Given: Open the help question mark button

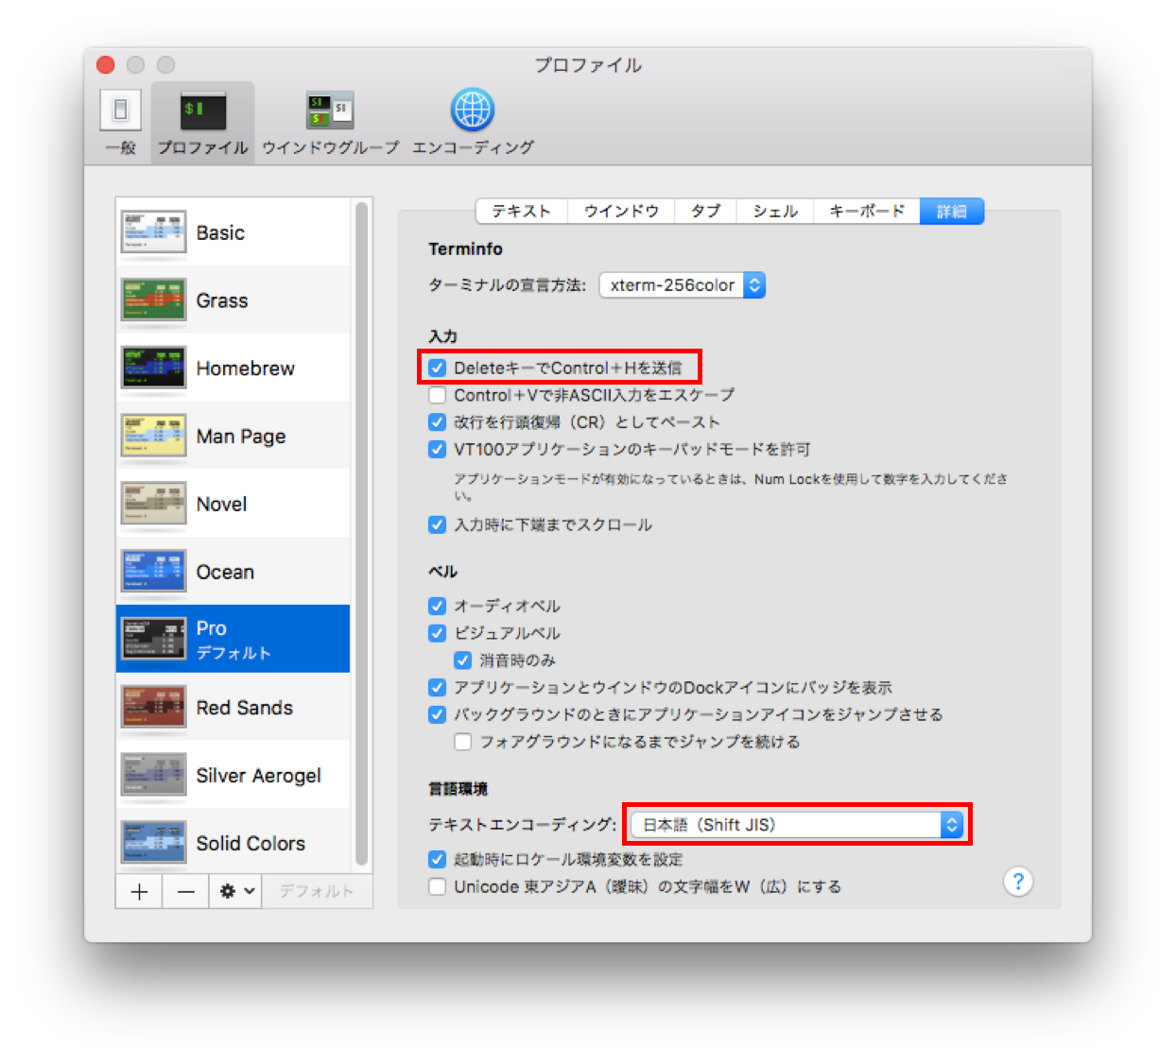Looking at the screenshot, I should coord(1018,882).
